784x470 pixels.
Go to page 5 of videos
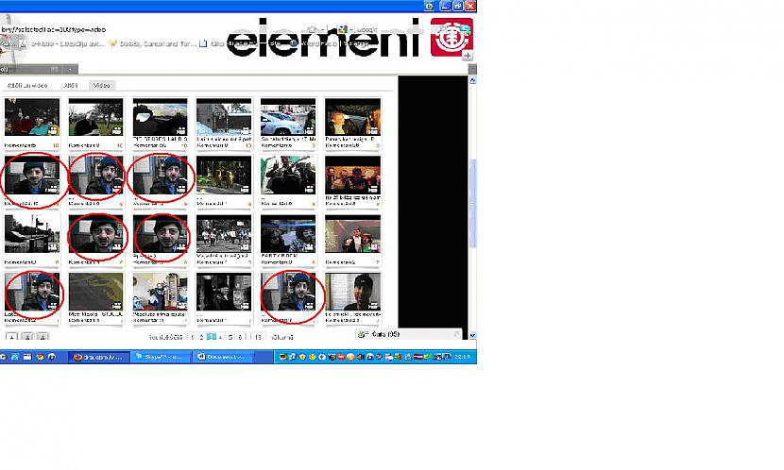click(x=230, y=337)
